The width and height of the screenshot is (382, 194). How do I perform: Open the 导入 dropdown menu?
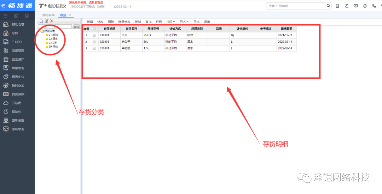184,22
